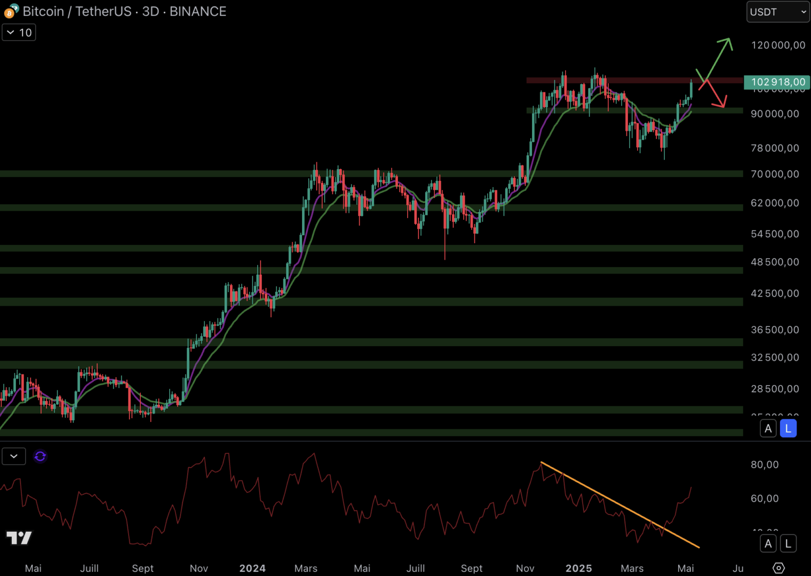This screenshot has height=576, width=811.
Task: Click the Bitcoin symbol logo icon
Action: coord(11,11)
